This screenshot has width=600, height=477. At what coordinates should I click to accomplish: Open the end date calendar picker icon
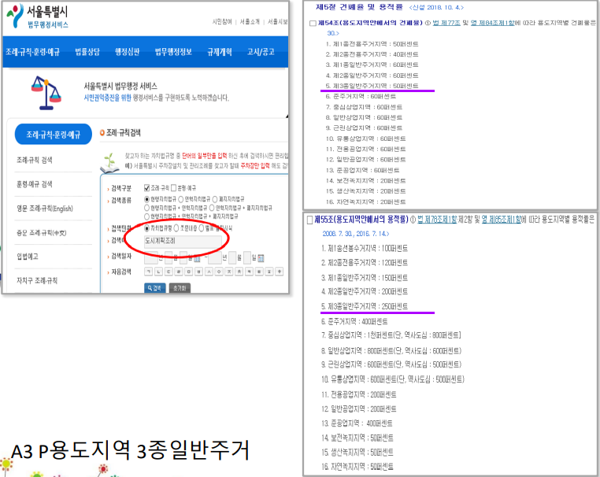pos(261,258)
